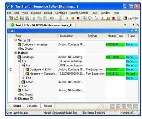Collapse the Setup step group
Viewport: 142px width, 119px height.
tap(15, 40)
